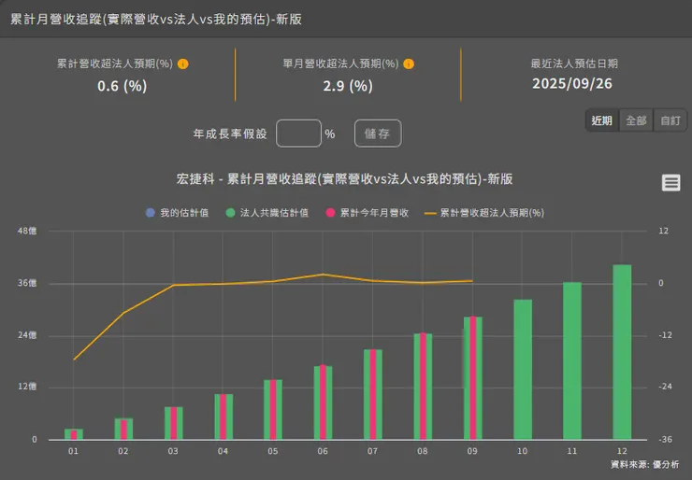The width and height of the screenshot is (692, 480).
Task: Click the 24億 axis label
Action: pyautogui.click(x=27, y=335)
